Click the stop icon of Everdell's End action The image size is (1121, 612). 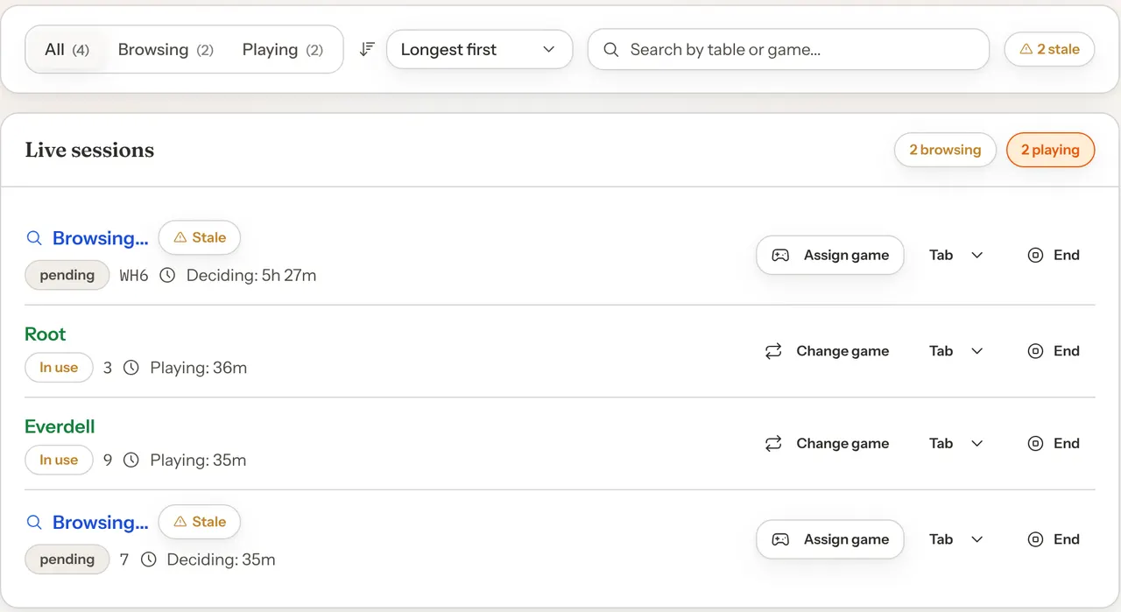pyautogui.click(x=1035, y=444)
